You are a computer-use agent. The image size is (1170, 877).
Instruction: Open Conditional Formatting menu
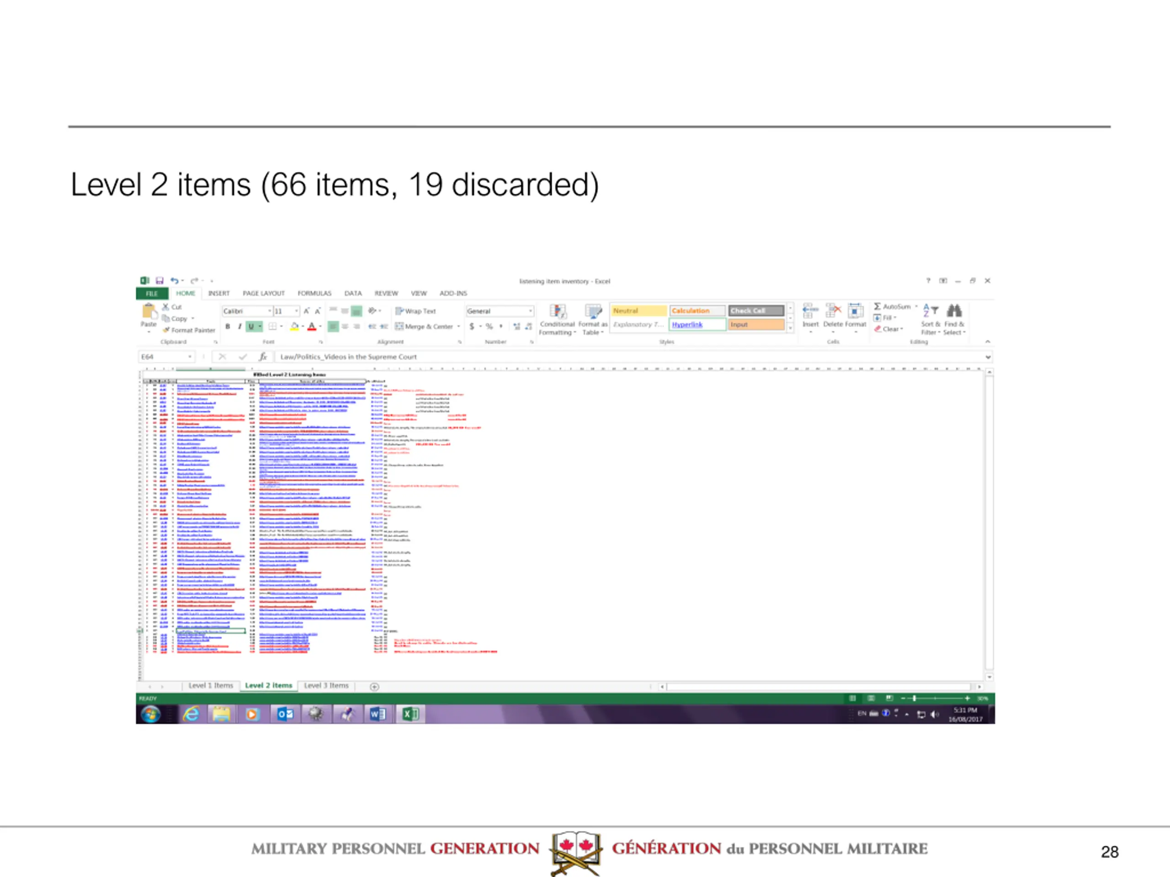(x=557, y=319)
